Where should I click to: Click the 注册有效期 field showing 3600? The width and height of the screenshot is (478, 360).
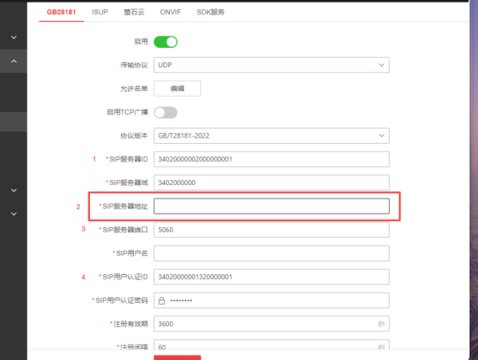[x=271, y=324]
